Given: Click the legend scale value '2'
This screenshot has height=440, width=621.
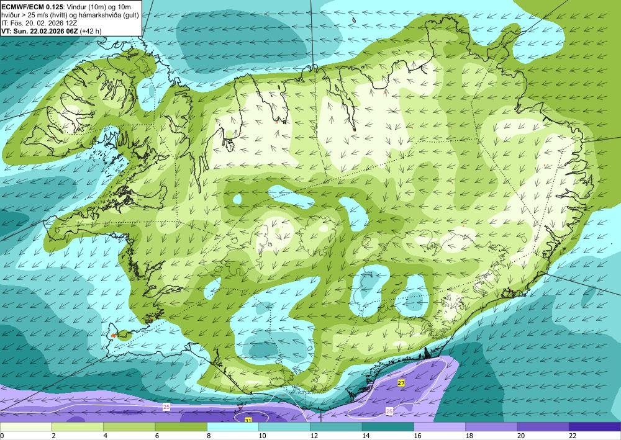Looking at the screenshot, I should point(53,436).
